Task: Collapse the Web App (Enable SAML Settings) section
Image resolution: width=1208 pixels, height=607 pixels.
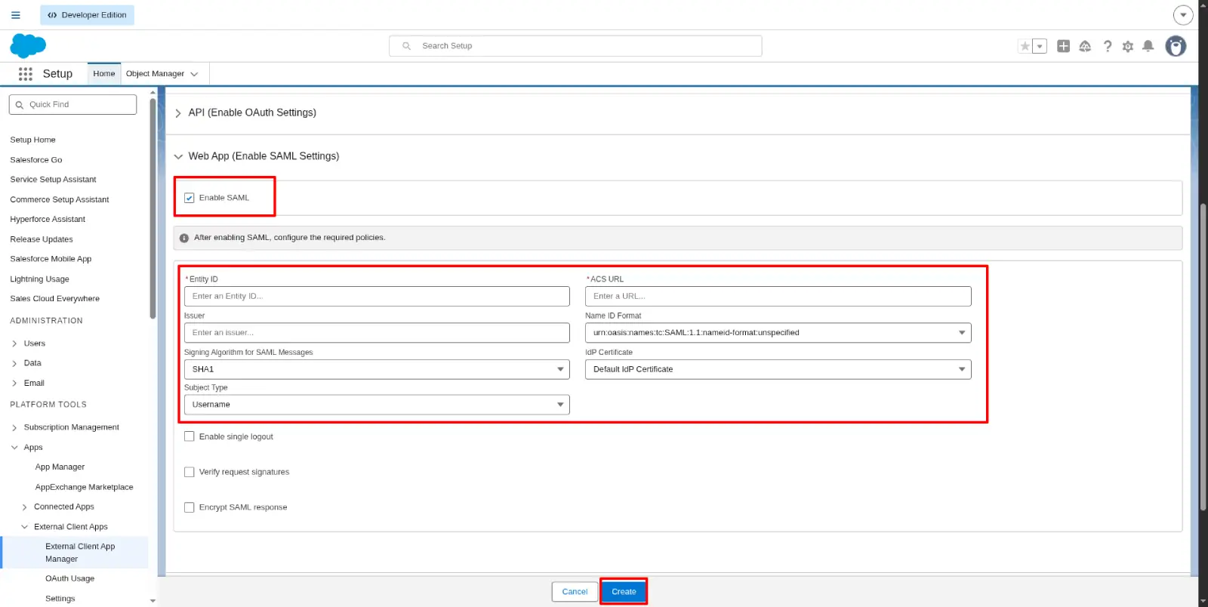Action: tap(178, 156)
